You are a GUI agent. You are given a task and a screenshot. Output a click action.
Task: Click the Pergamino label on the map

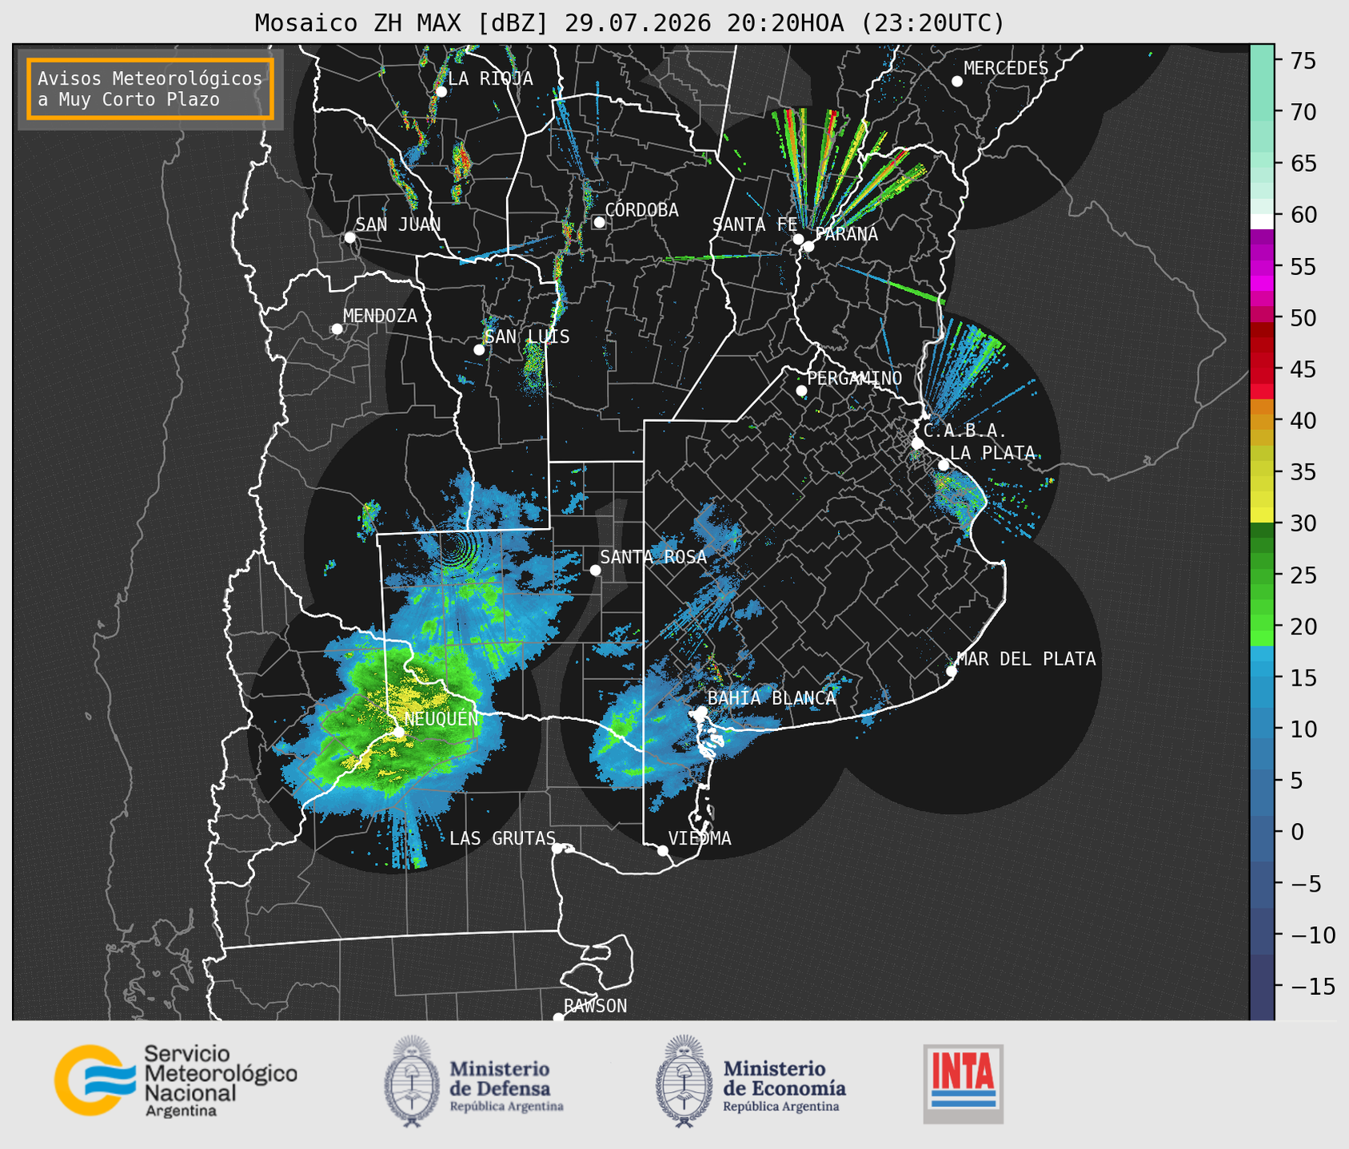tap(855, 378)
